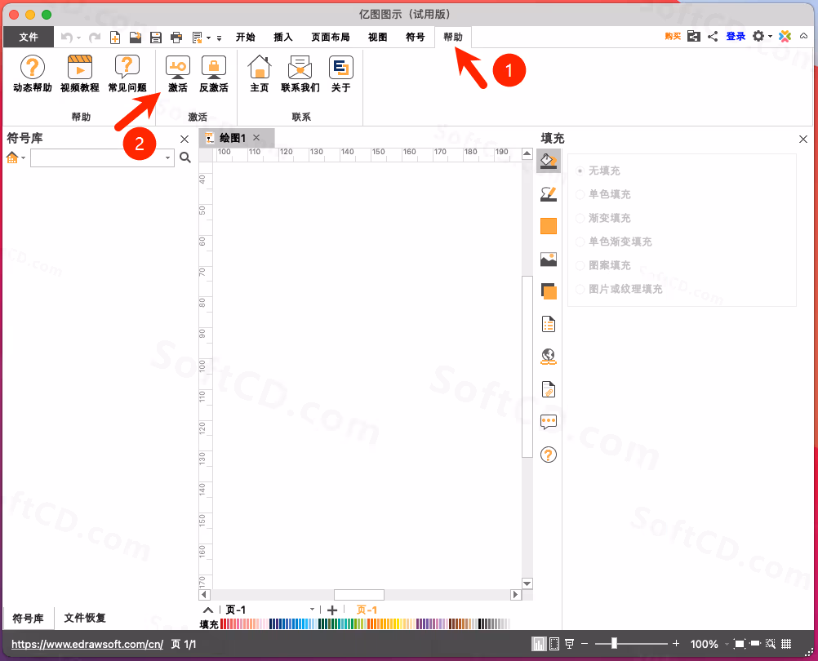
Task: Open the 页-1 page selector dropdown
Action: (312, 610)
